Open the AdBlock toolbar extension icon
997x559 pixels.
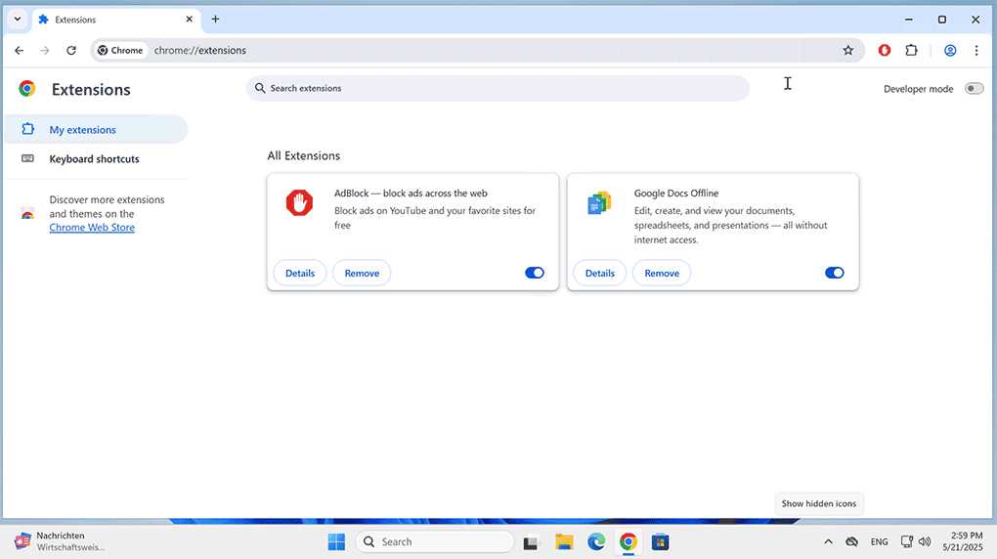pyautogui.click(x=885, y=50)
